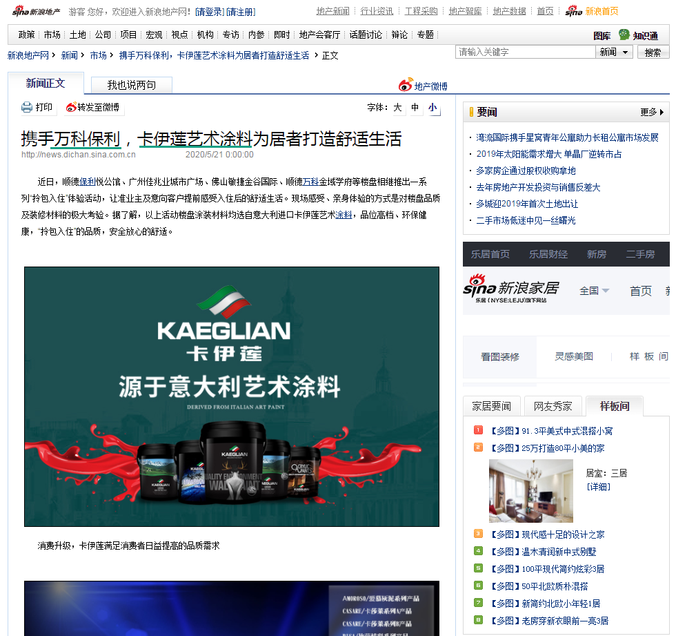Screen dimensions: 676x636
Task: Click the 图库 link
Action: [x=602, y=36]
